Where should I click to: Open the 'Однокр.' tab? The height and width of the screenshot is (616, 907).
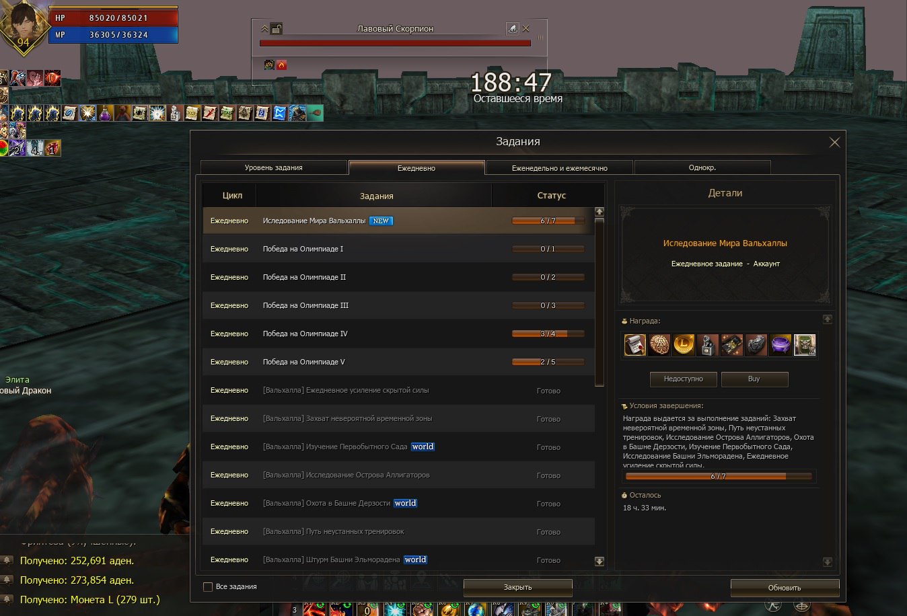[x=702, y=167]
